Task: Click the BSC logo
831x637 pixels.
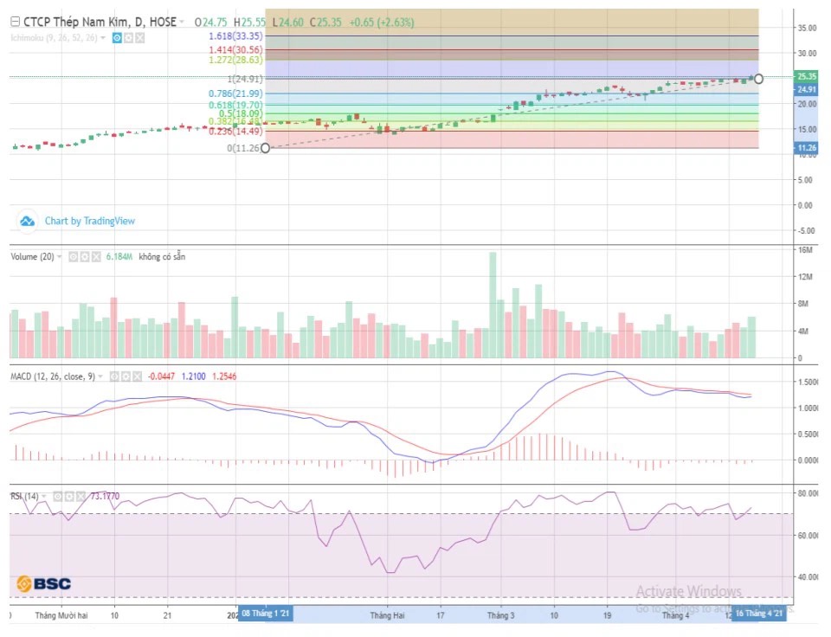Action: click(x=44, y=583)
